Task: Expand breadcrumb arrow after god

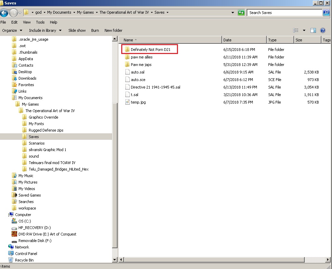Action: pos(44,13)
